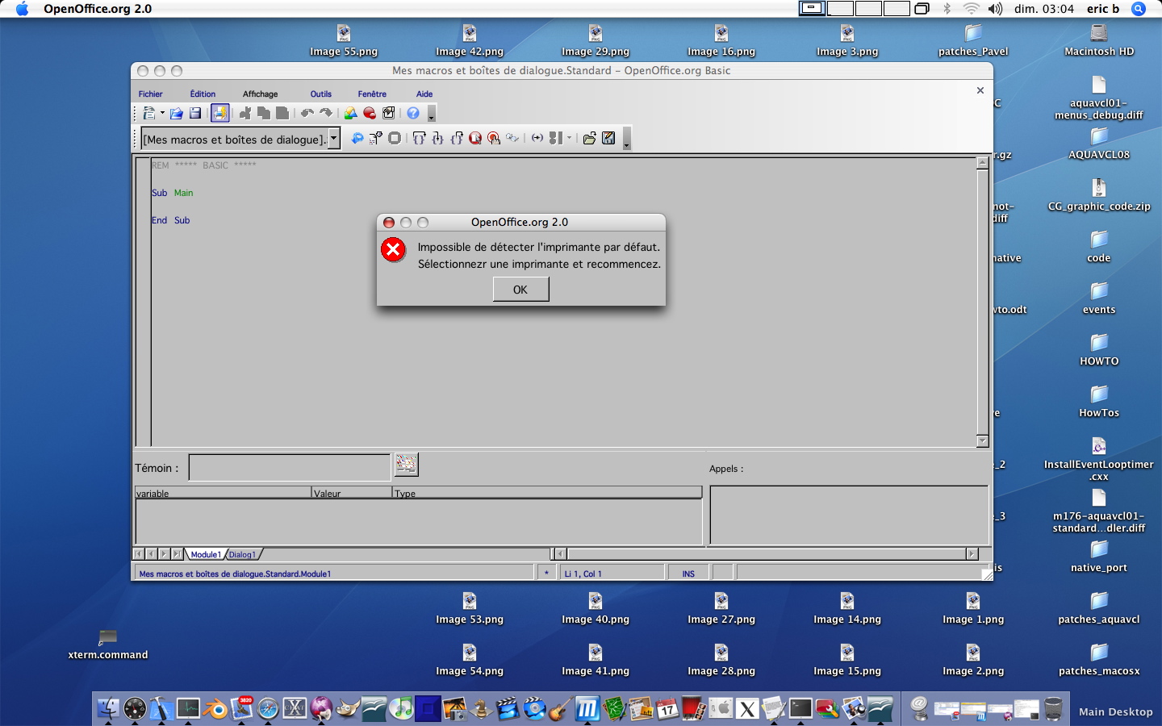Open the Object Catalog icon
This screenshot has width=1162, height=726.
(x=350, y=114)
